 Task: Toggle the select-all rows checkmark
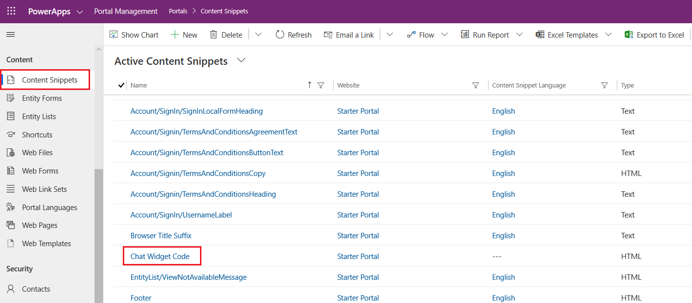121,86
